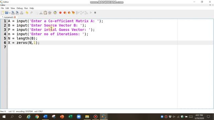Open an existing file with folder icon
Image resolution: width=214 pixels, height=120 pixels.
[x=6, y=13]
